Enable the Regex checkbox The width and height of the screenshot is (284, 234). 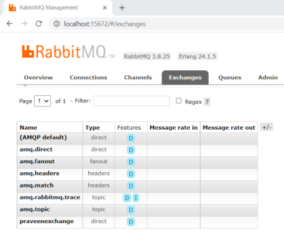click(x=179, y=101)
